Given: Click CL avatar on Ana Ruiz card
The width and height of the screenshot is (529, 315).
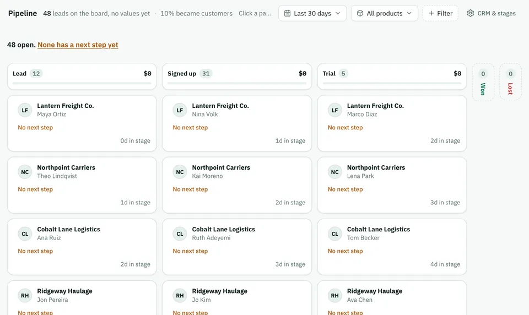Looking at the screenshot, I should [x=25, y=233].
